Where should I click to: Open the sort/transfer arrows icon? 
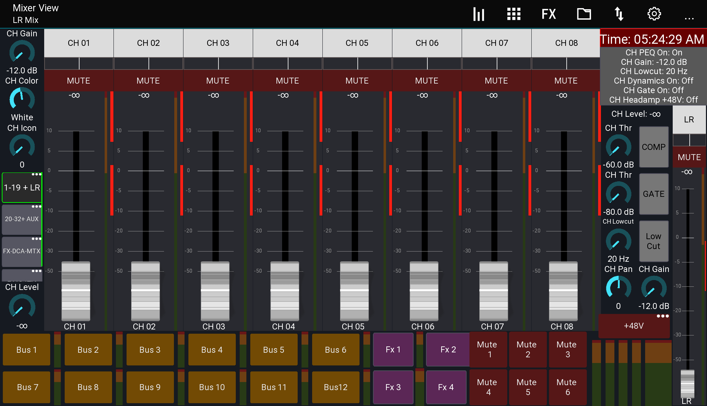click(619, 14)
